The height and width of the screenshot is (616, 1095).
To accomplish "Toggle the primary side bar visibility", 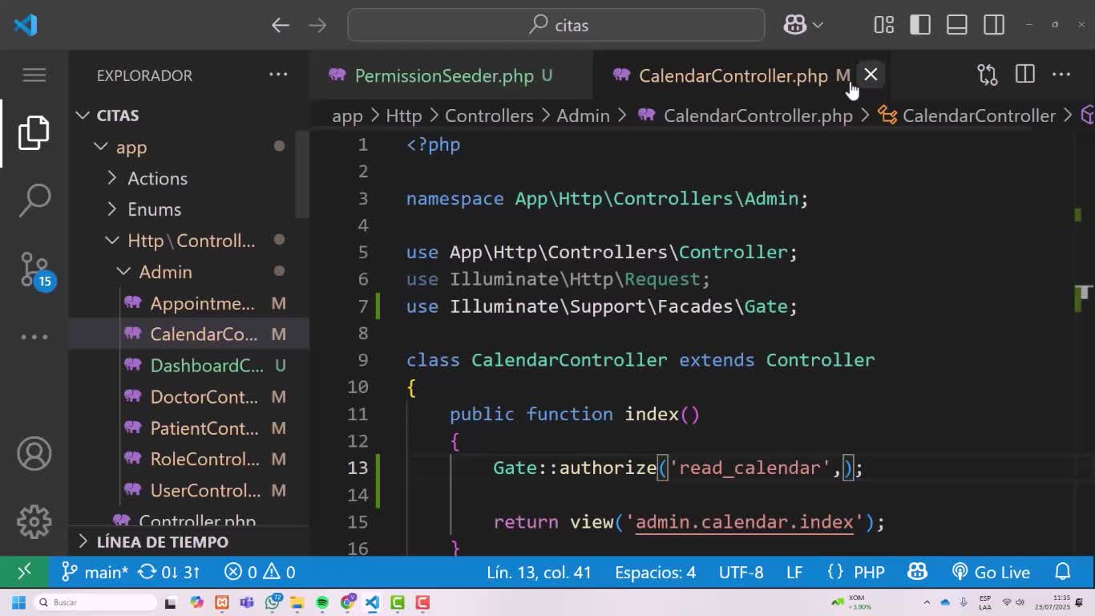I will [920, 25].
